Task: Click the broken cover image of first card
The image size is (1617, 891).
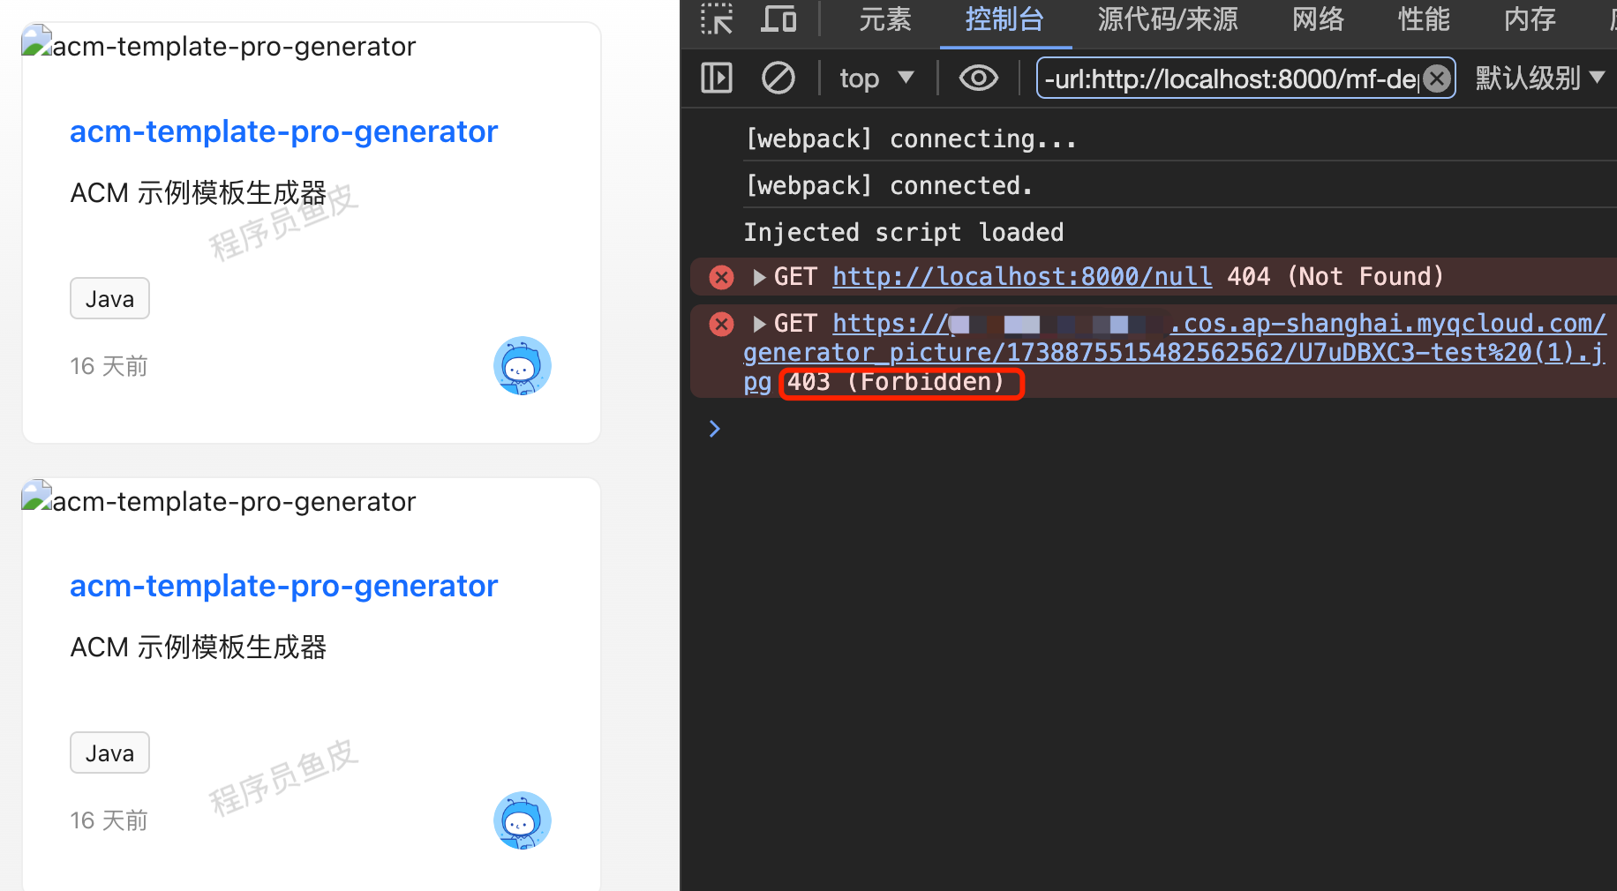Action: point(36,43)
